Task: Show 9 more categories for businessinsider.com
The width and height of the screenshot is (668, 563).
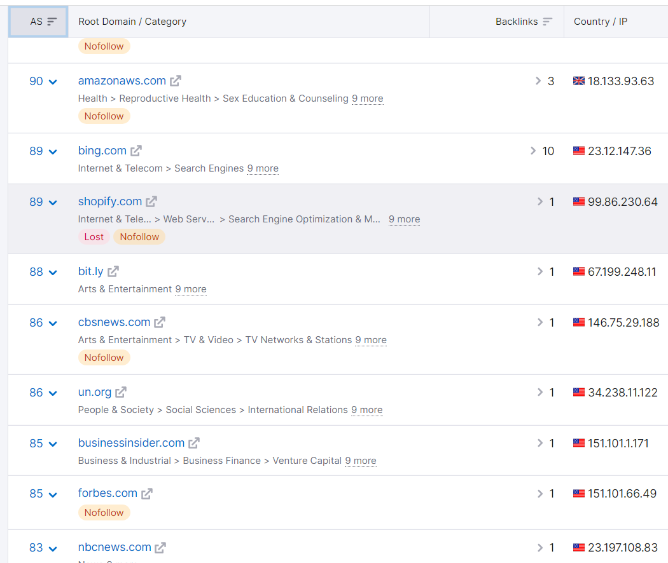Action: coord(361,461)
